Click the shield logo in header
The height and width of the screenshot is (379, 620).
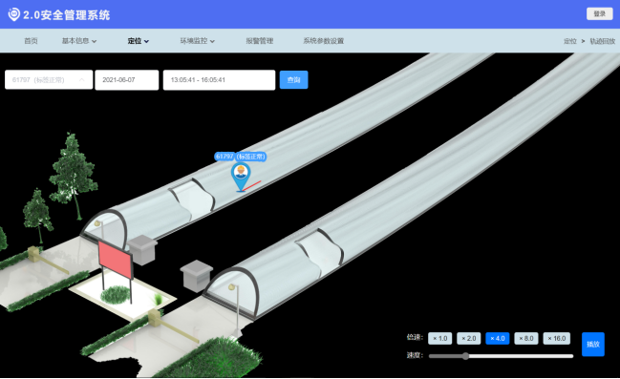[13, 14]
